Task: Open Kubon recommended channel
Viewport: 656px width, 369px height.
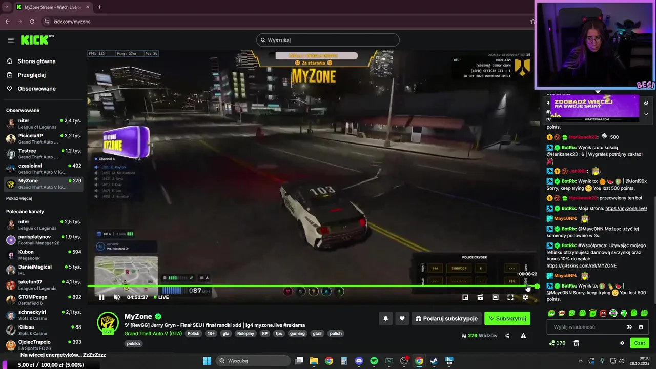Action: (44, 255)
